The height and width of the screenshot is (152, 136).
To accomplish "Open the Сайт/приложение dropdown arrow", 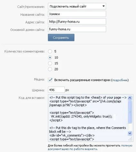I will [x=103, y=6].
